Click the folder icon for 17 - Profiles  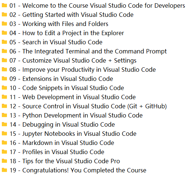(4, 152)
